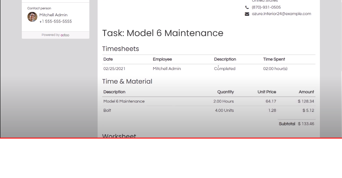This screenshot has width=342, height=178.
Task: Click the Time & Material section heading
Action: pos(127,82)
